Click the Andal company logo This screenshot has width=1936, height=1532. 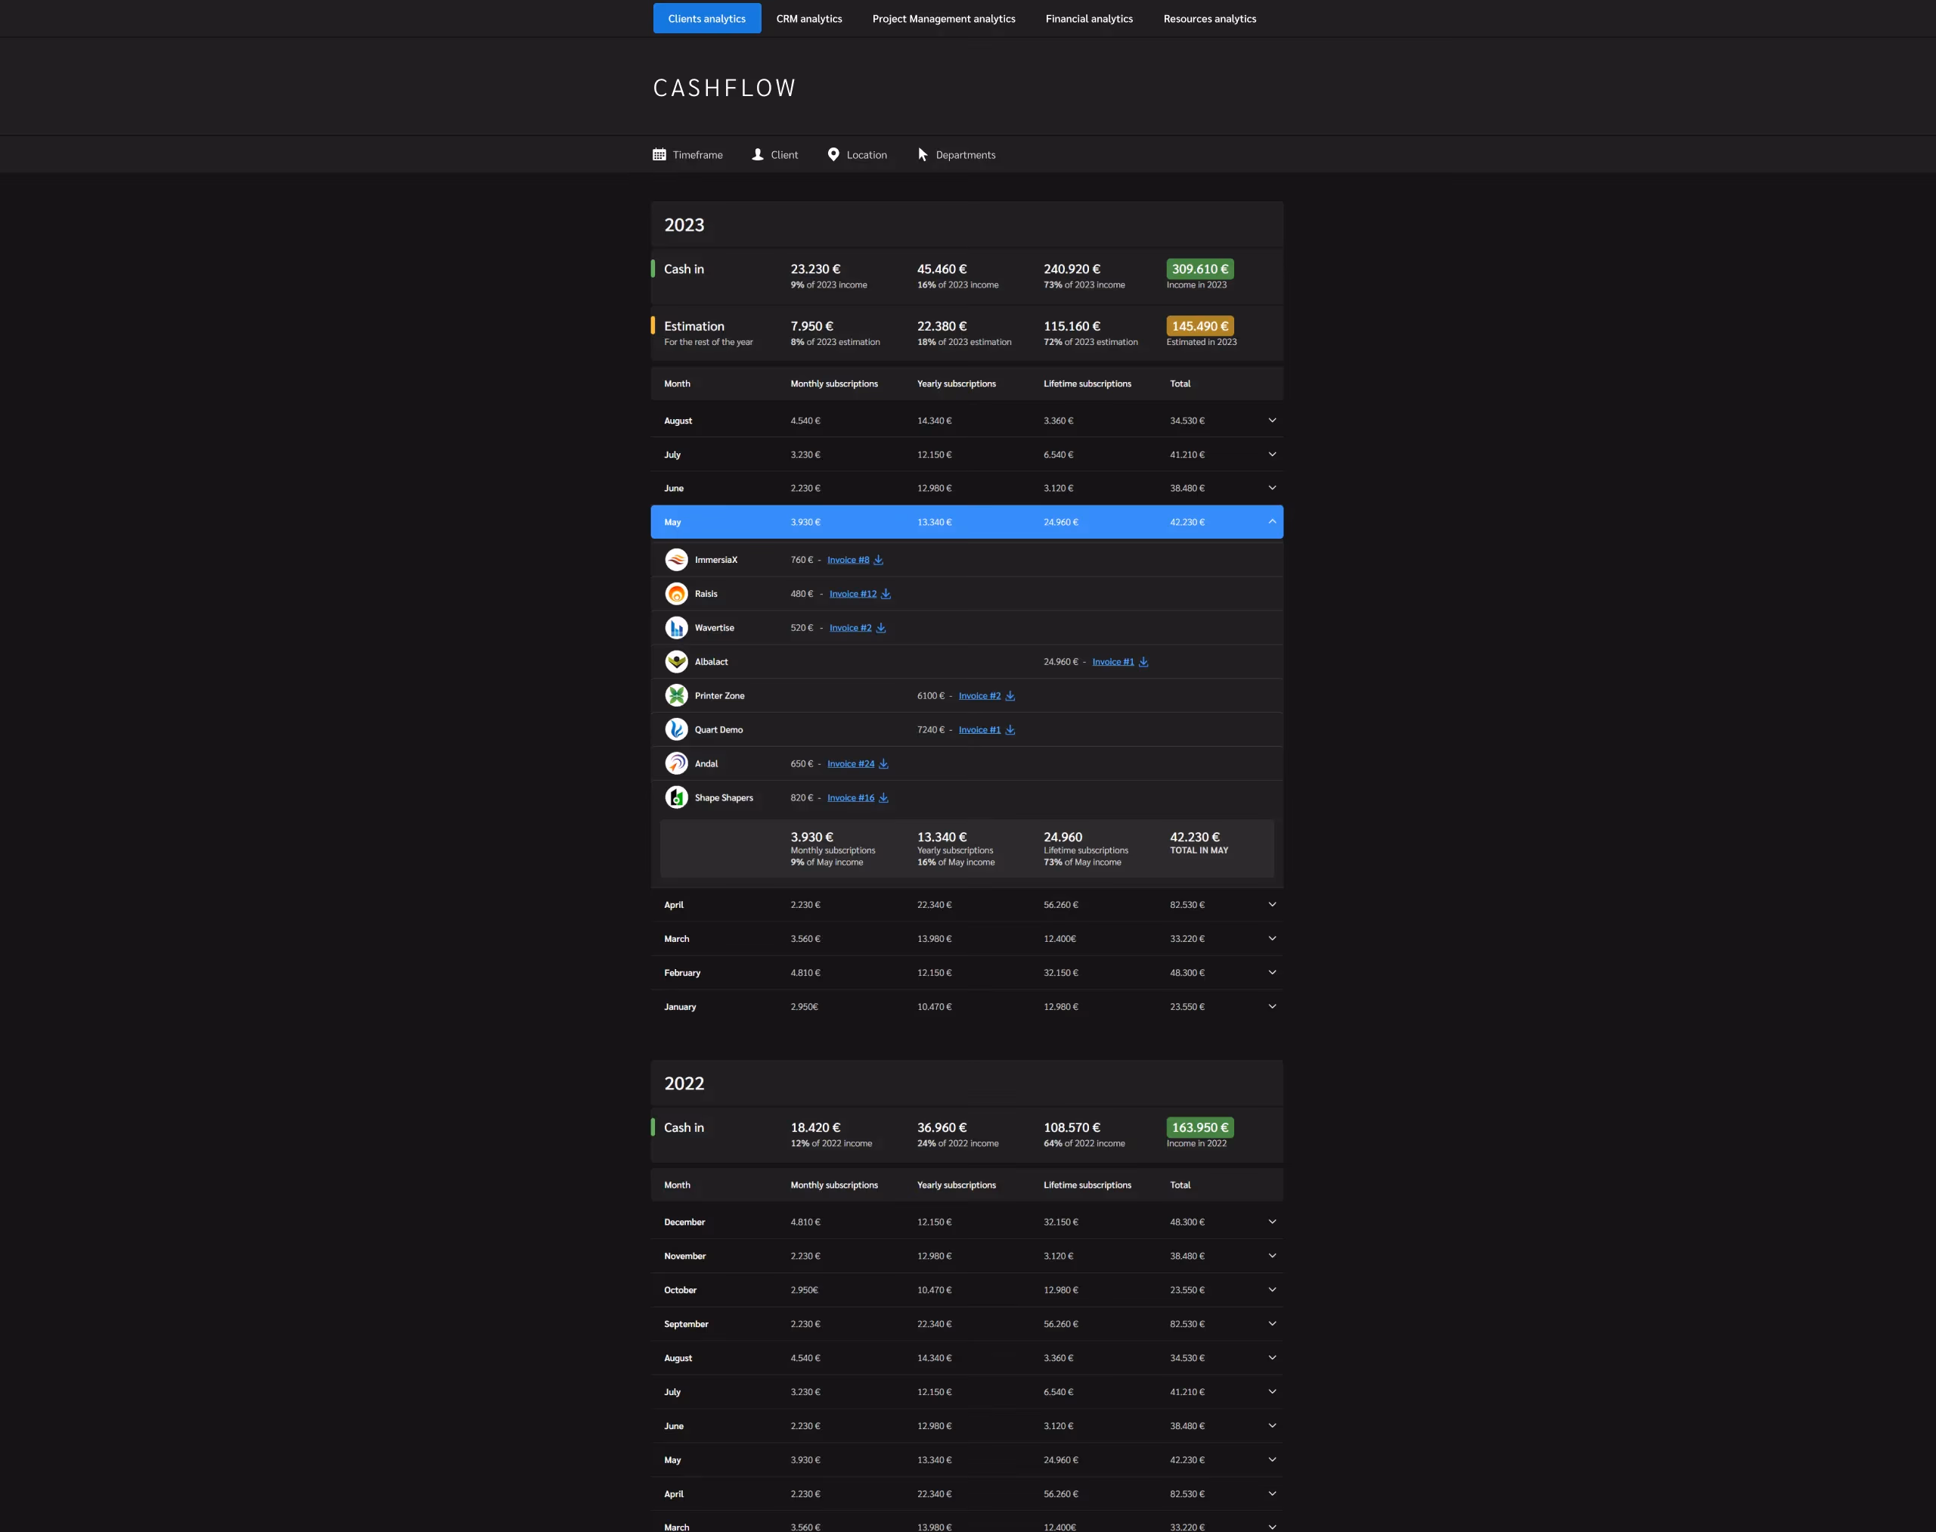click(x=676, y=764)
